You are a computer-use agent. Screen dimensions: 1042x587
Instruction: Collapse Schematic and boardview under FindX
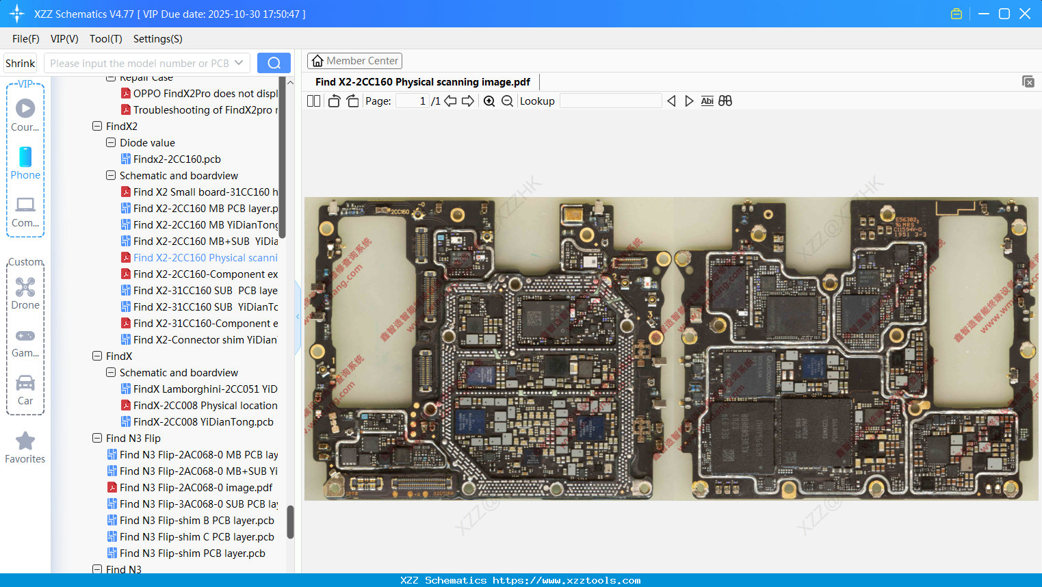point(111,372)
